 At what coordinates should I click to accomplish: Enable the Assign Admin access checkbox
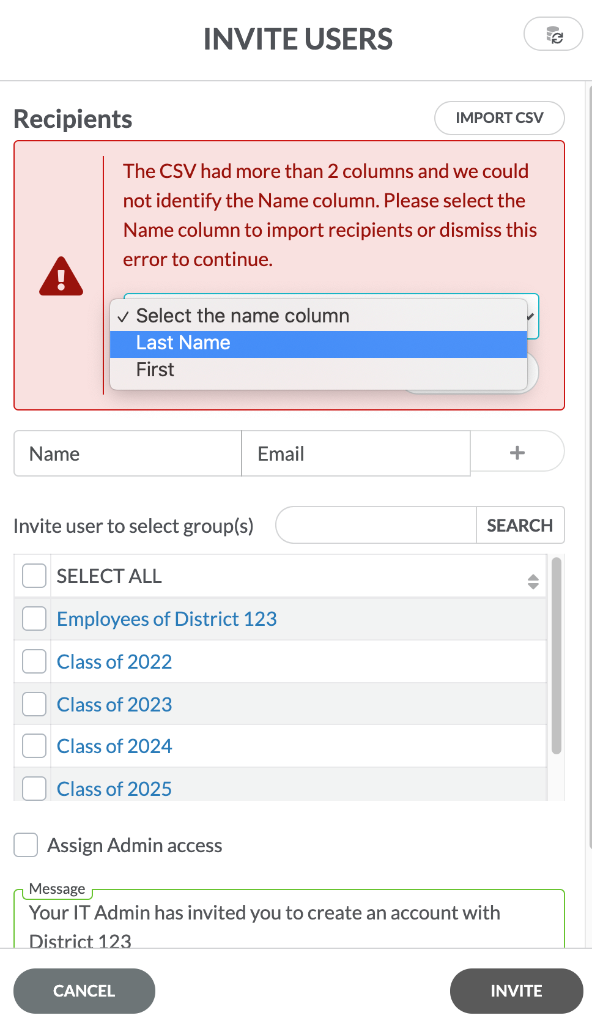click(26, 845)
